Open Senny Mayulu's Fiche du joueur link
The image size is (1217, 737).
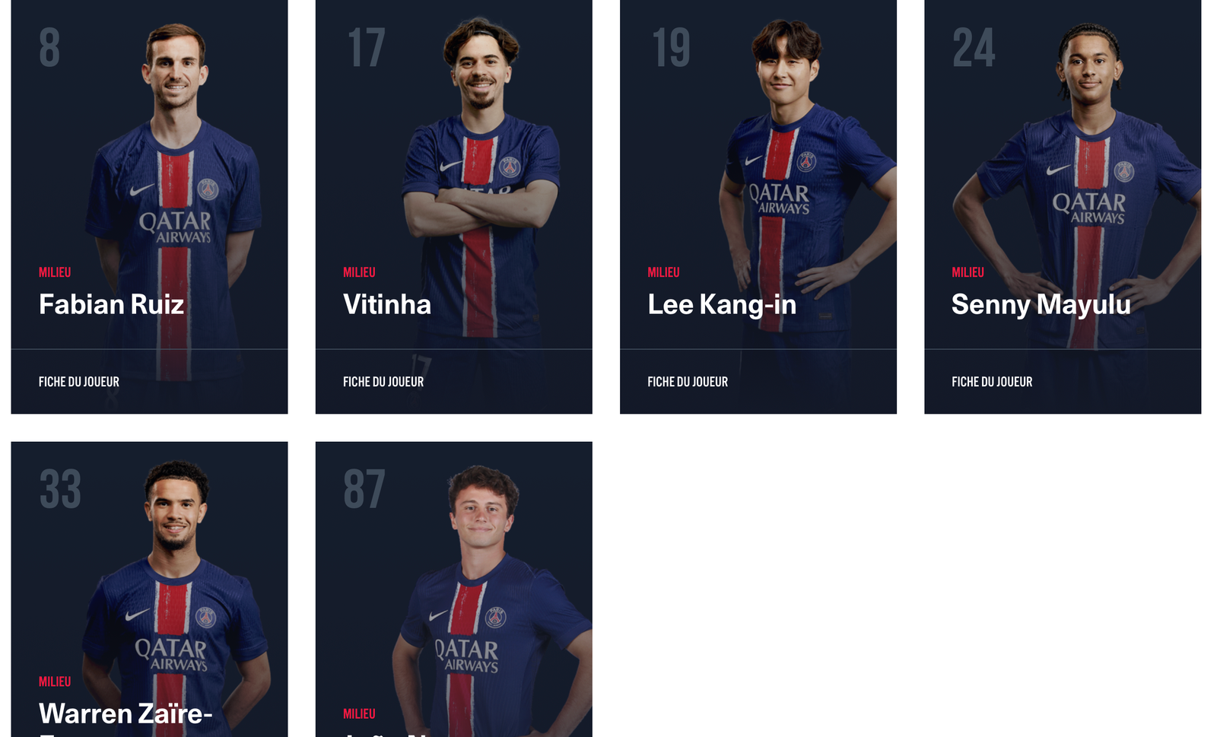(992, 382)
